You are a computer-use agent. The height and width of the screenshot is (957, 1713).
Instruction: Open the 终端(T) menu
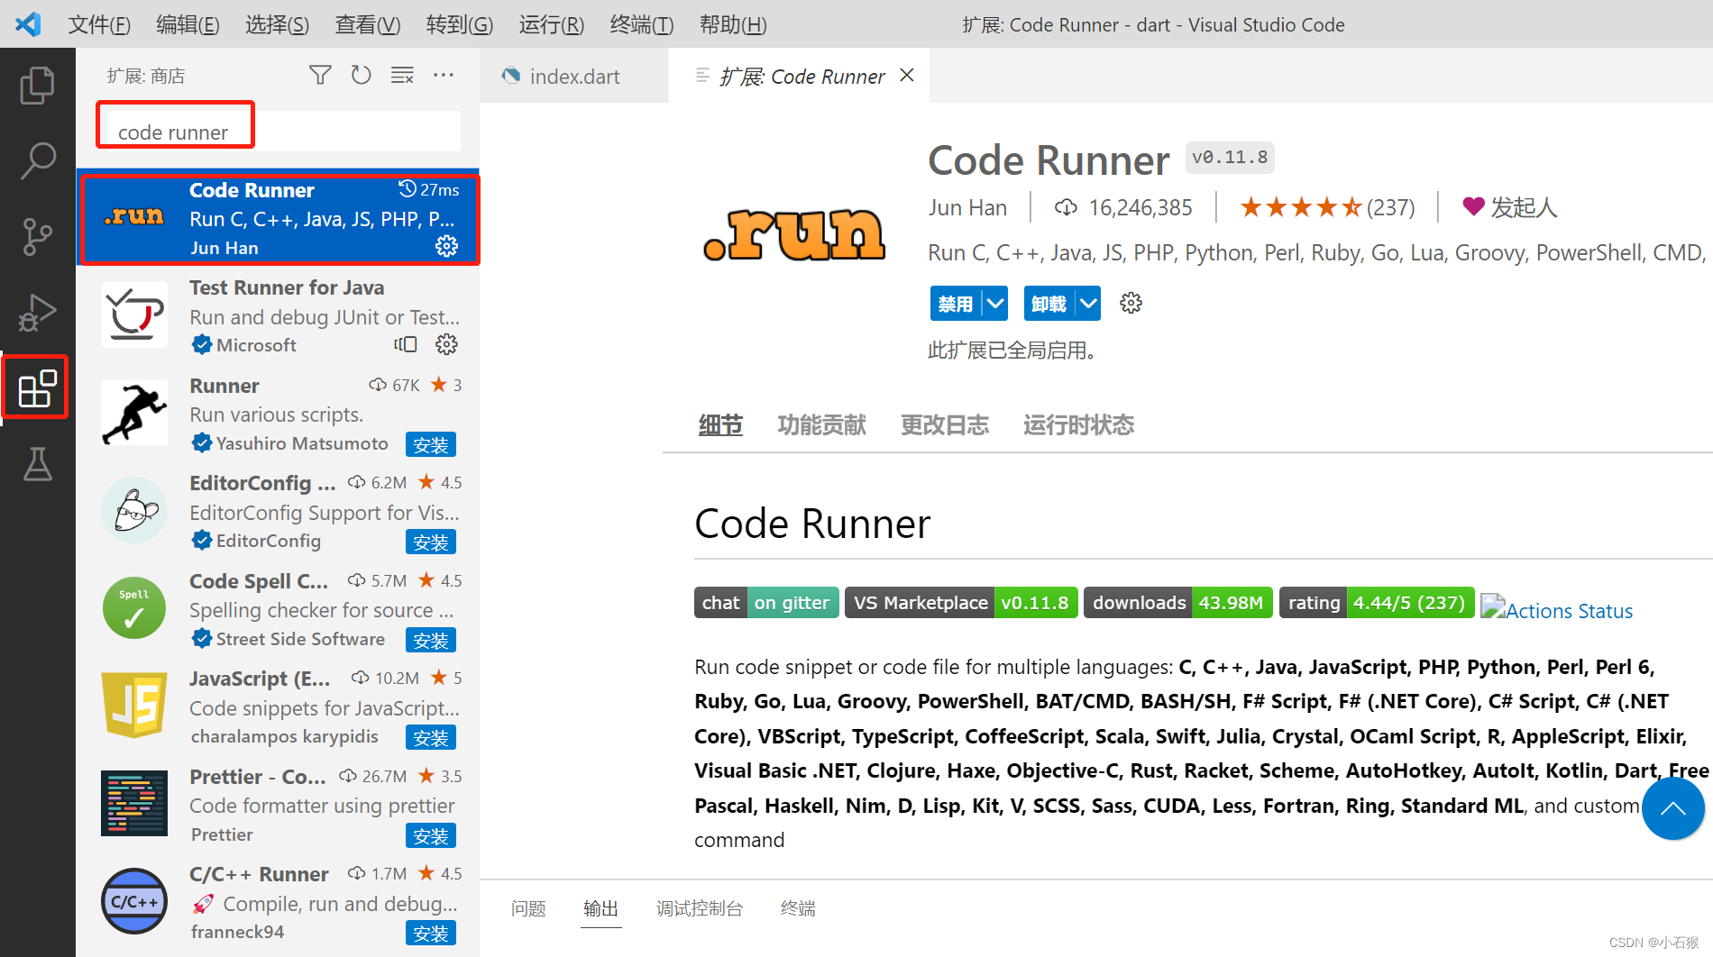point(642,24)
